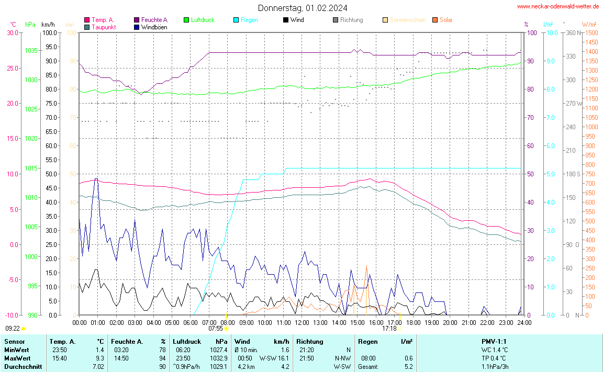Click the pink Temp. A. legend swatch
This screenshot has height=372, width=603.
click(87, 20)
